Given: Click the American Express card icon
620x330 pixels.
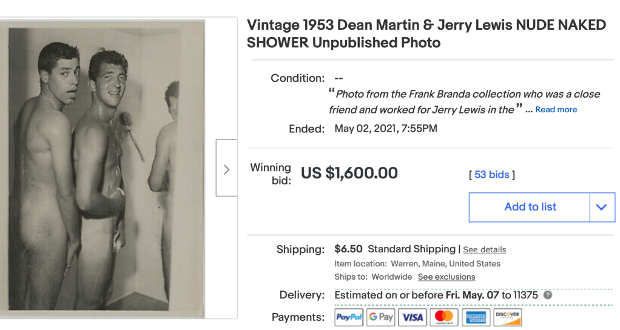Looking at the screenshot, I should [x=476, y=317].
